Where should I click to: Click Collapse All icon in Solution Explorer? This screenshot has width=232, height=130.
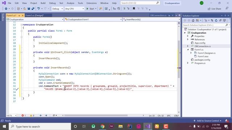[220, 20]
